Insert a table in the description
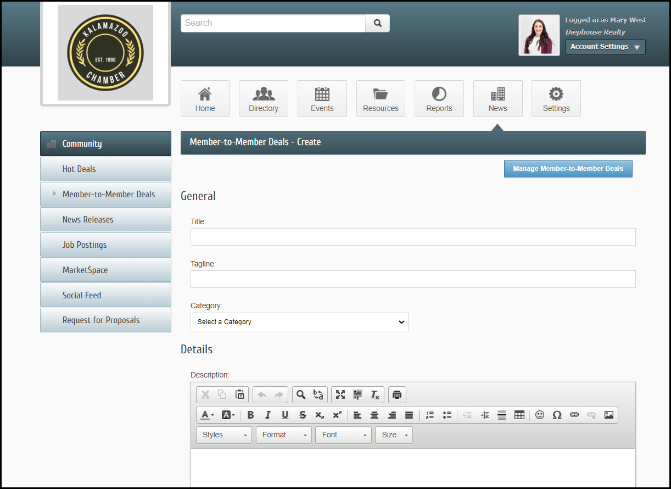The image size is (671, 489). pyautogui.click(x=519, y=415)
